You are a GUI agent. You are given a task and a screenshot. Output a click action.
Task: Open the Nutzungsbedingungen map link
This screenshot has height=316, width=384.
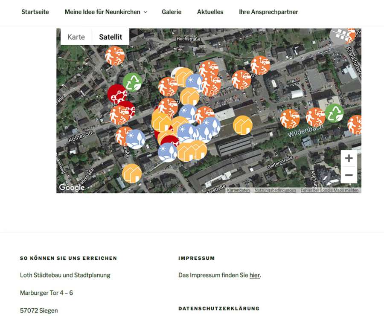[275, 190]
